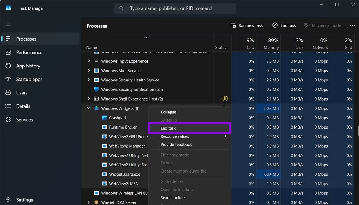The height and width of the screenshot is (205, 359).
Task: Expand Windows Security Health Service
Action: 89,80
